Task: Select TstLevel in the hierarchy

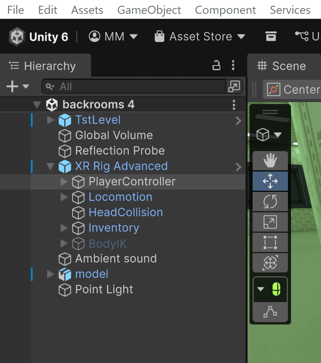Action: click(x=98, y=120)
